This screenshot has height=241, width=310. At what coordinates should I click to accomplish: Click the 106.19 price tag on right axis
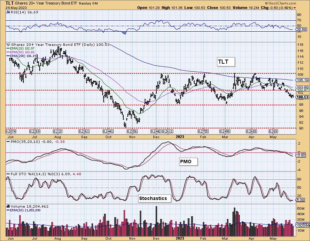[302, 80]
